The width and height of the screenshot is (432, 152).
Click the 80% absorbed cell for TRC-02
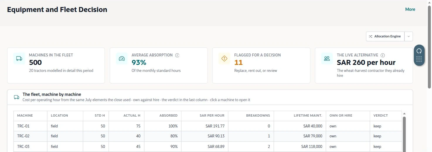(163, 136)
